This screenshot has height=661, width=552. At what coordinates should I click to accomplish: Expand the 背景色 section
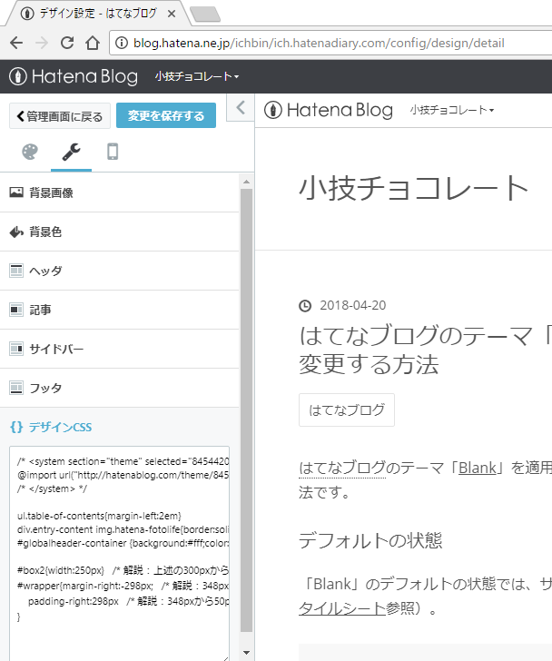(x=120, y=232)
